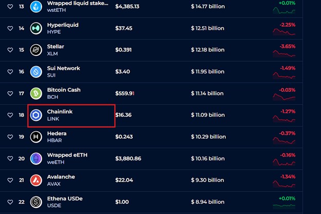Favorite Chainlink with the heart icon
Screen dimensions: 321x214
point(10,115)
